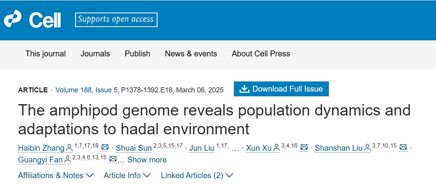Open the Publish menu

(137, 54)
